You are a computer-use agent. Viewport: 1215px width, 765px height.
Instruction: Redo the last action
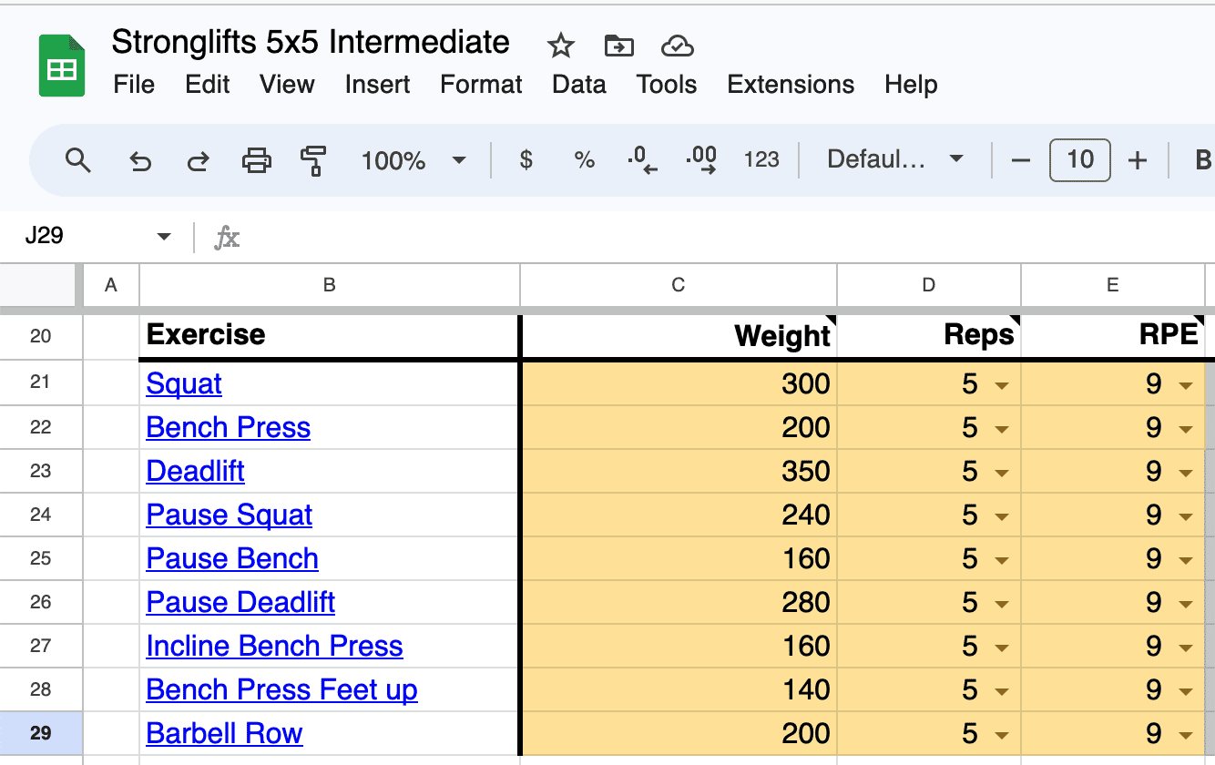coord(197,161)
